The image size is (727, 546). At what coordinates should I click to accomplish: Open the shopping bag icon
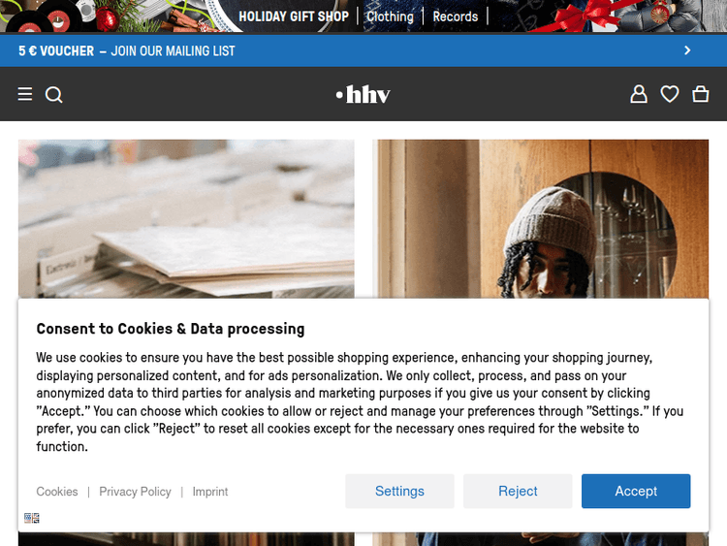[700, 94]
